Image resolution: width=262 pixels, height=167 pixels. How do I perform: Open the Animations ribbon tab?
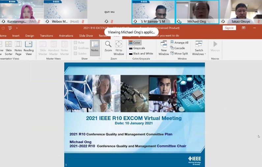66,35
